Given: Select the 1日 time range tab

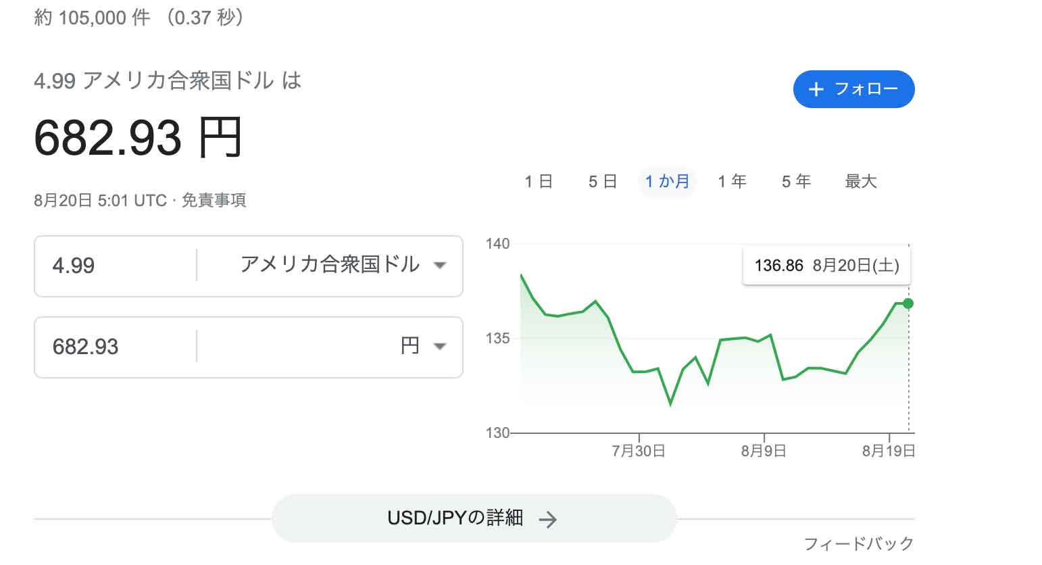Looking at the screenshot, I should coord(539,181).
